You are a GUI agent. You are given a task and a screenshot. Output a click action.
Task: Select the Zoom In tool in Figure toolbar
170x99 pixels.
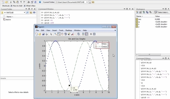pos(55,34)
